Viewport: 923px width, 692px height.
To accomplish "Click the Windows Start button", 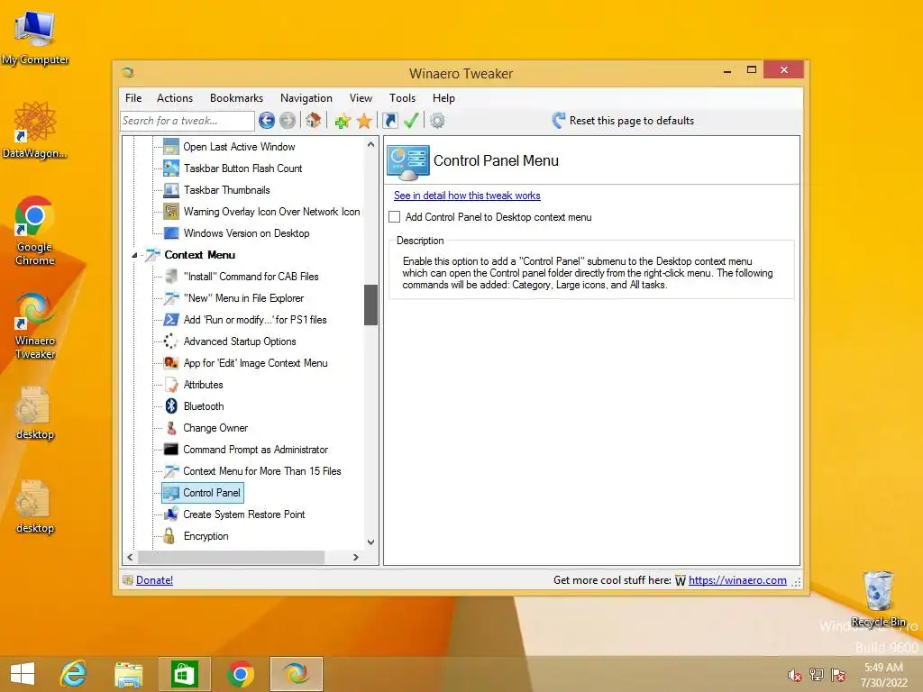I will [x=23, y=673].
